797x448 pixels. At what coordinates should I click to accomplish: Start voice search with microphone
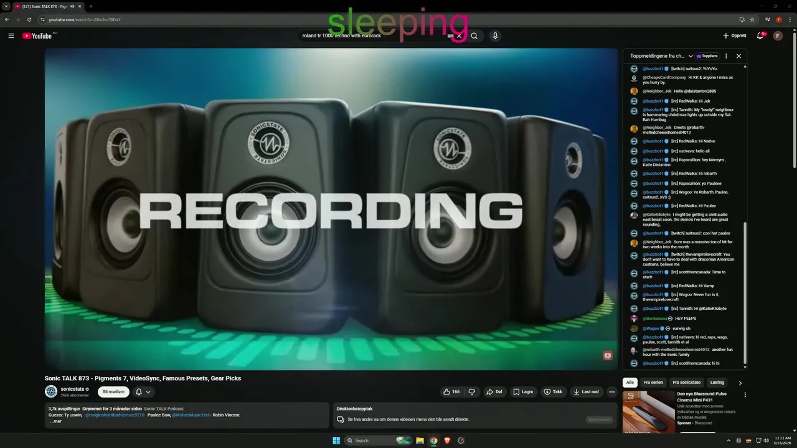(495, 36)
